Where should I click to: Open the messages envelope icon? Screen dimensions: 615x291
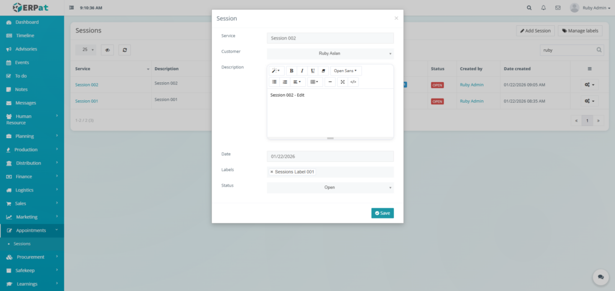(x=558, y=8)
